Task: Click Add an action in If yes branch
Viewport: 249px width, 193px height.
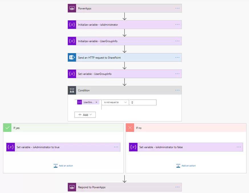Action: click(x=63, y=166)
